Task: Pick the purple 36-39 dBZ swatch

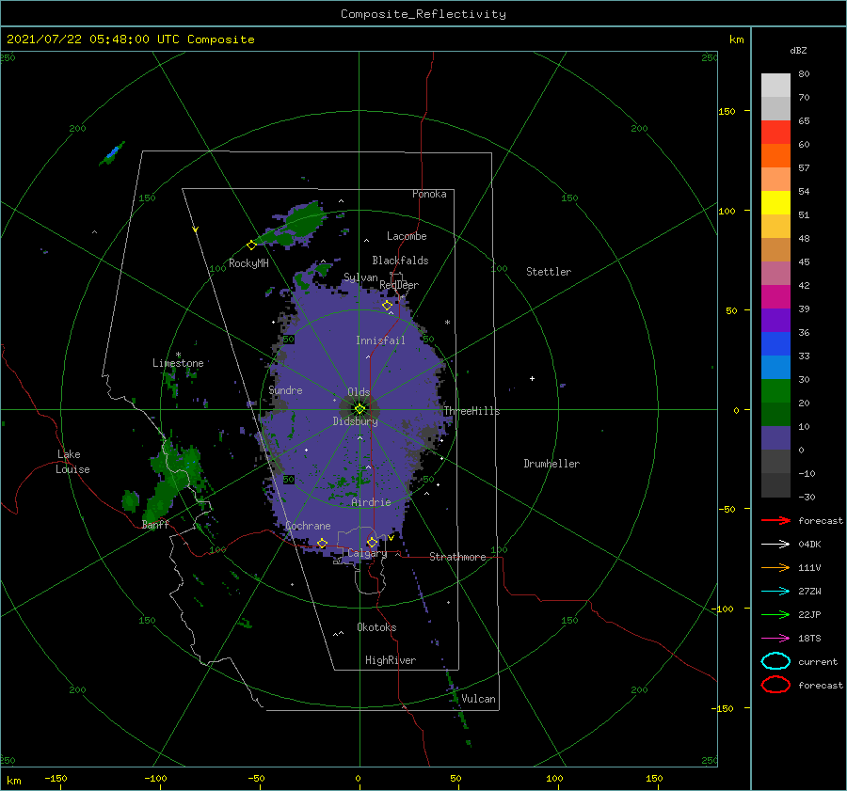Action: click(x=775, y=320)
